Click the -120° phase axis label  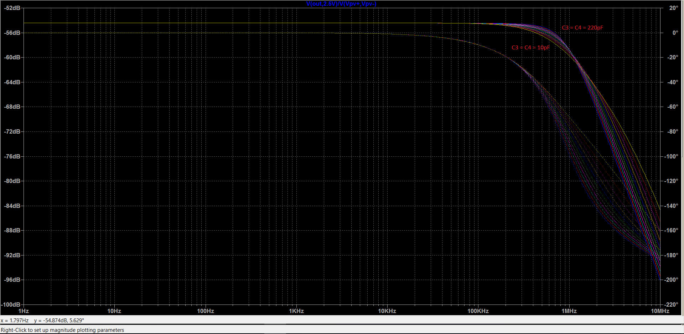(671, 181)
